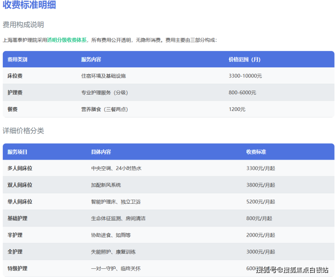Screen dimensions: 336x277
Task: Click the 1200元 meal fee price
Action: [237, 109]
